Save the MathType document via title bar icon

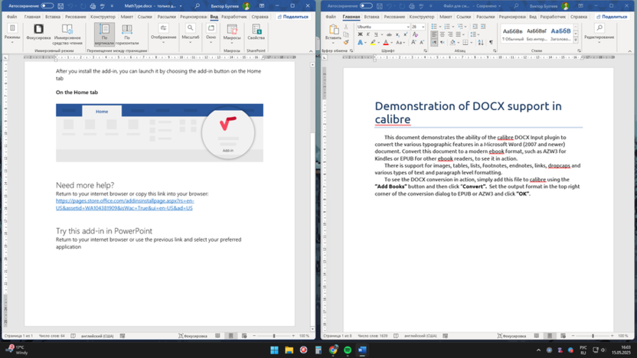[60, 6]
